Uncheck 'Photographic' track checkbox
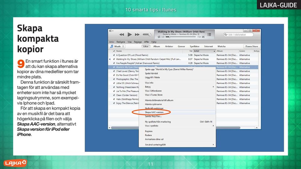This screenshot has height=169, width=301. click(114, 79)
